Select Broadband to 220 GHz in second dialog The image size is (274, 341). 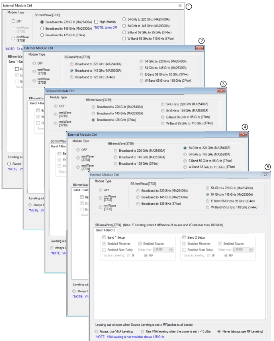click(x=72, y=64)
